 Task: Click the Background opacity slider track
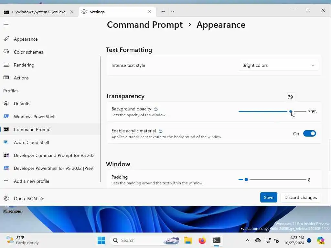[272, 111]
